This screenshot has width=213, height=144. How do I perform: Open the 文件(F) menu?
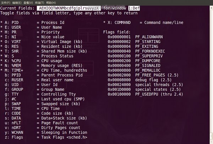point(6,3)
